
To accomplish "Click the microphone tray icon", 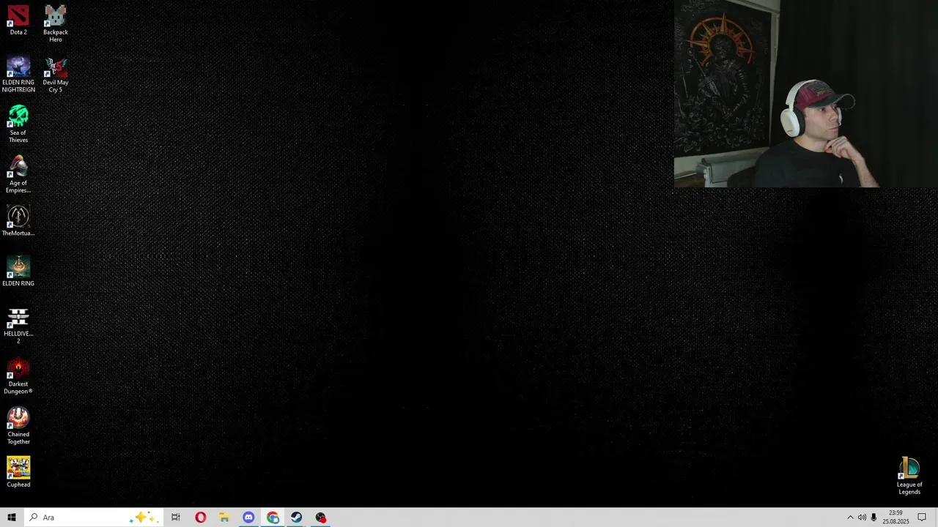I will [x=874, y=517].
